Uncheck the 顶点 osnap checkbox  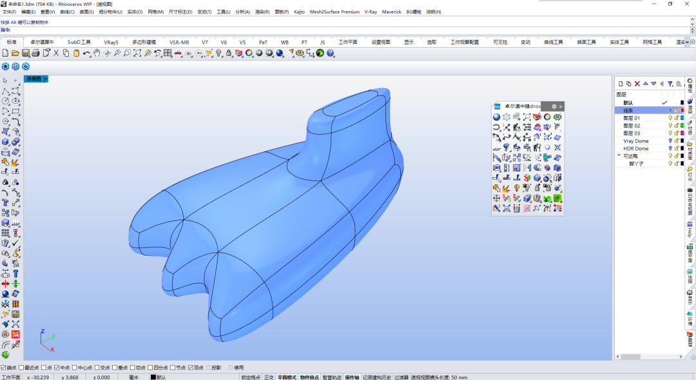coord(190,368)
